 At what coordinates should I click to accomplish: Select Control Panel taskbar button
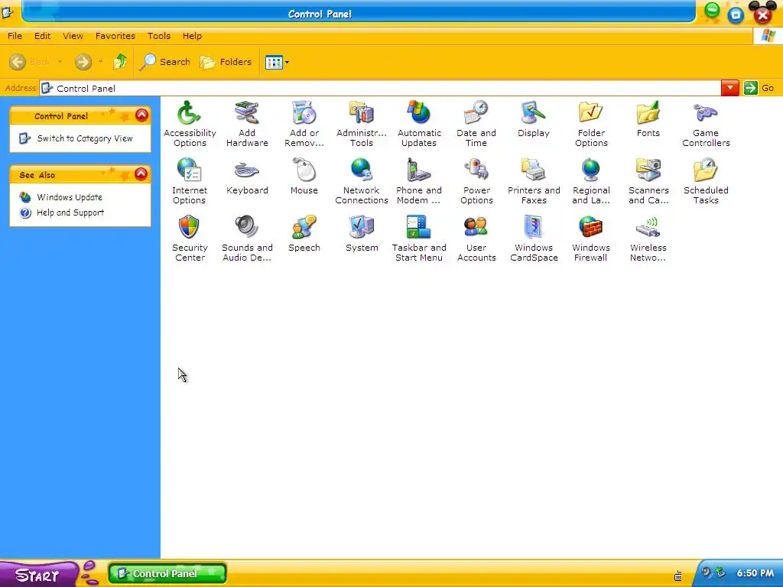pos(167,573)
